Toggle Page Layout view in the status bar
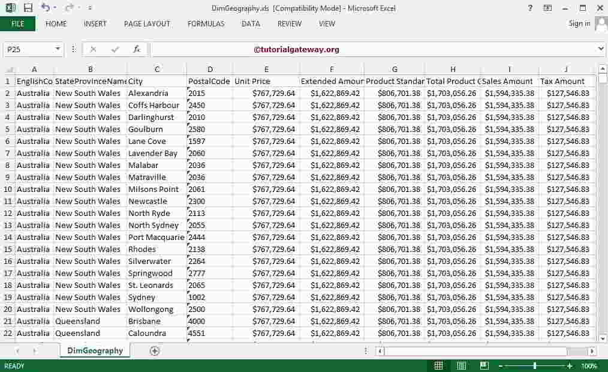 (x=461, y=365)
